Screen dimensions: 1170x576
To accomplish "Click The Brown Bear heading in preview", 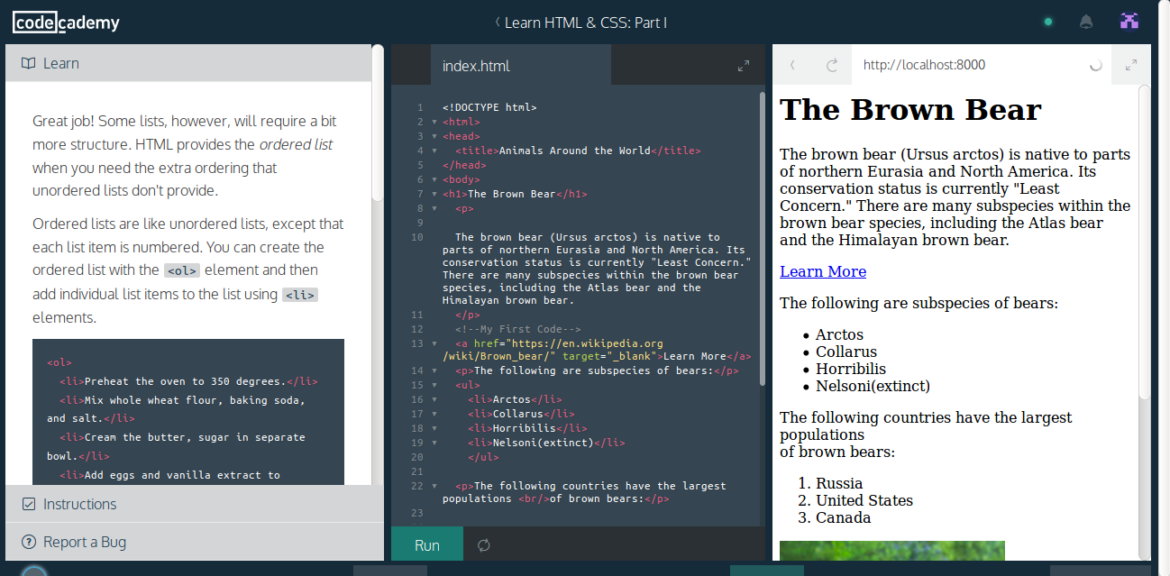I will pyautogui.click(x=910, y=110).
